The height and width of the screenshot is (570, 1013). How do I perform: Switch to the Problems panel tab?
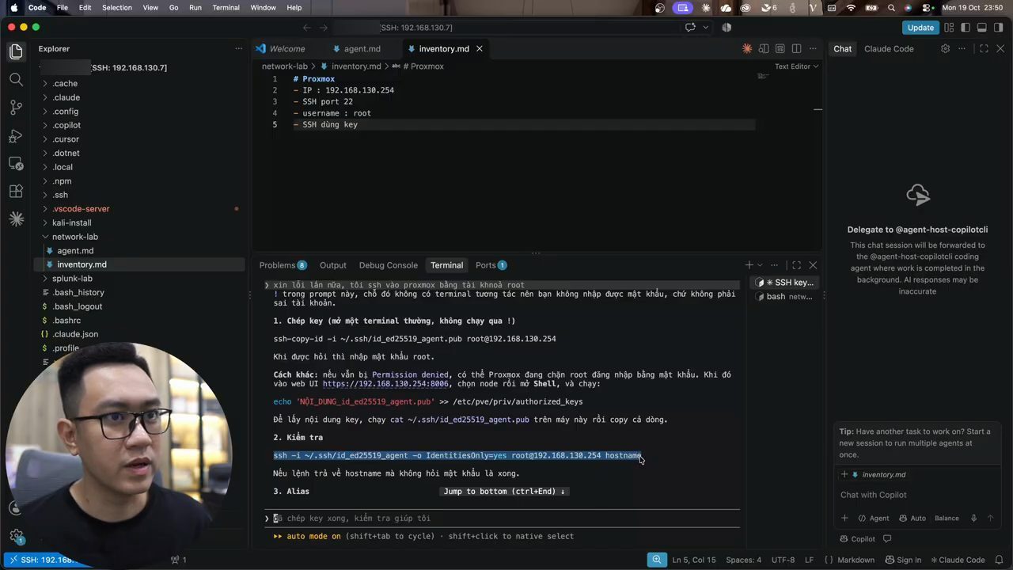283,265
